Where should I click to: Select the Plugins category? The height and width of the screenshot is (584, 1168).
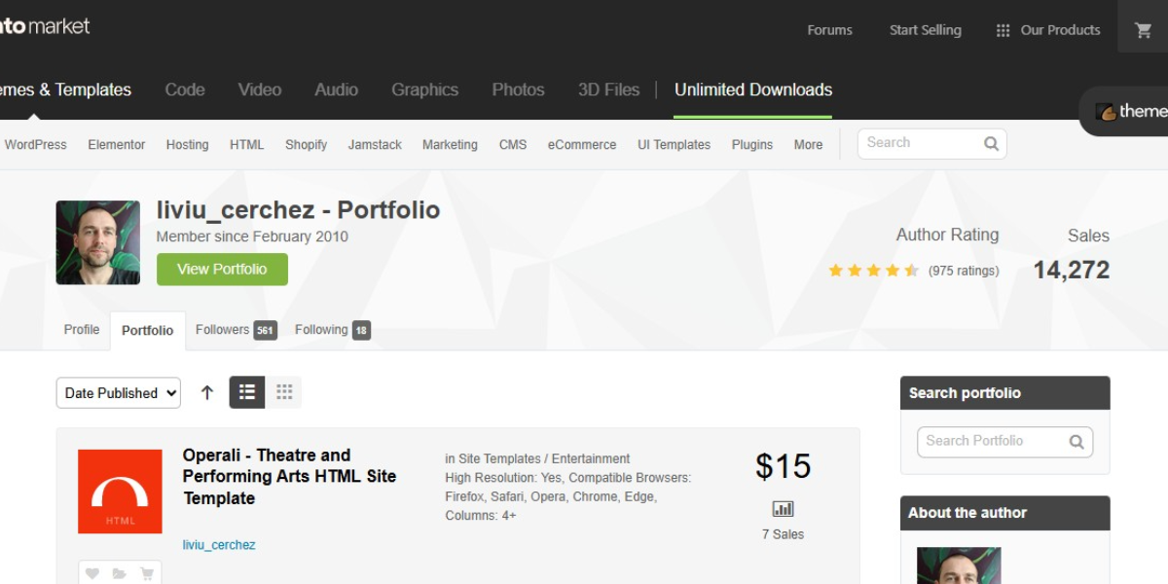click(752, 144)
